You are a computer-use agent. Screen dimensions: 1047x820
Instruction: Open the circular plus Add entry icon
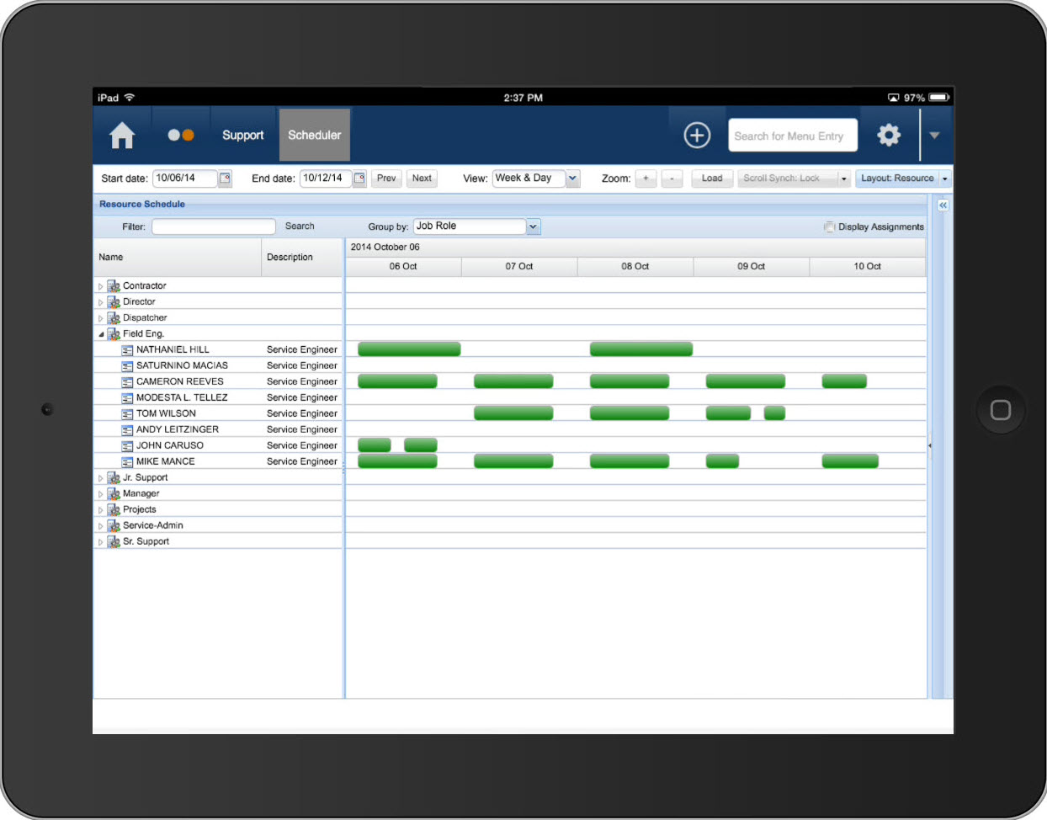696,135
